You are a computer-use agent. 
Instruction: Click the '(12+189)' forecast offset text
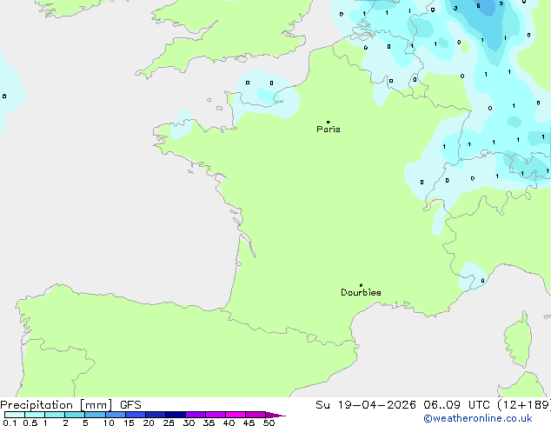523,405
